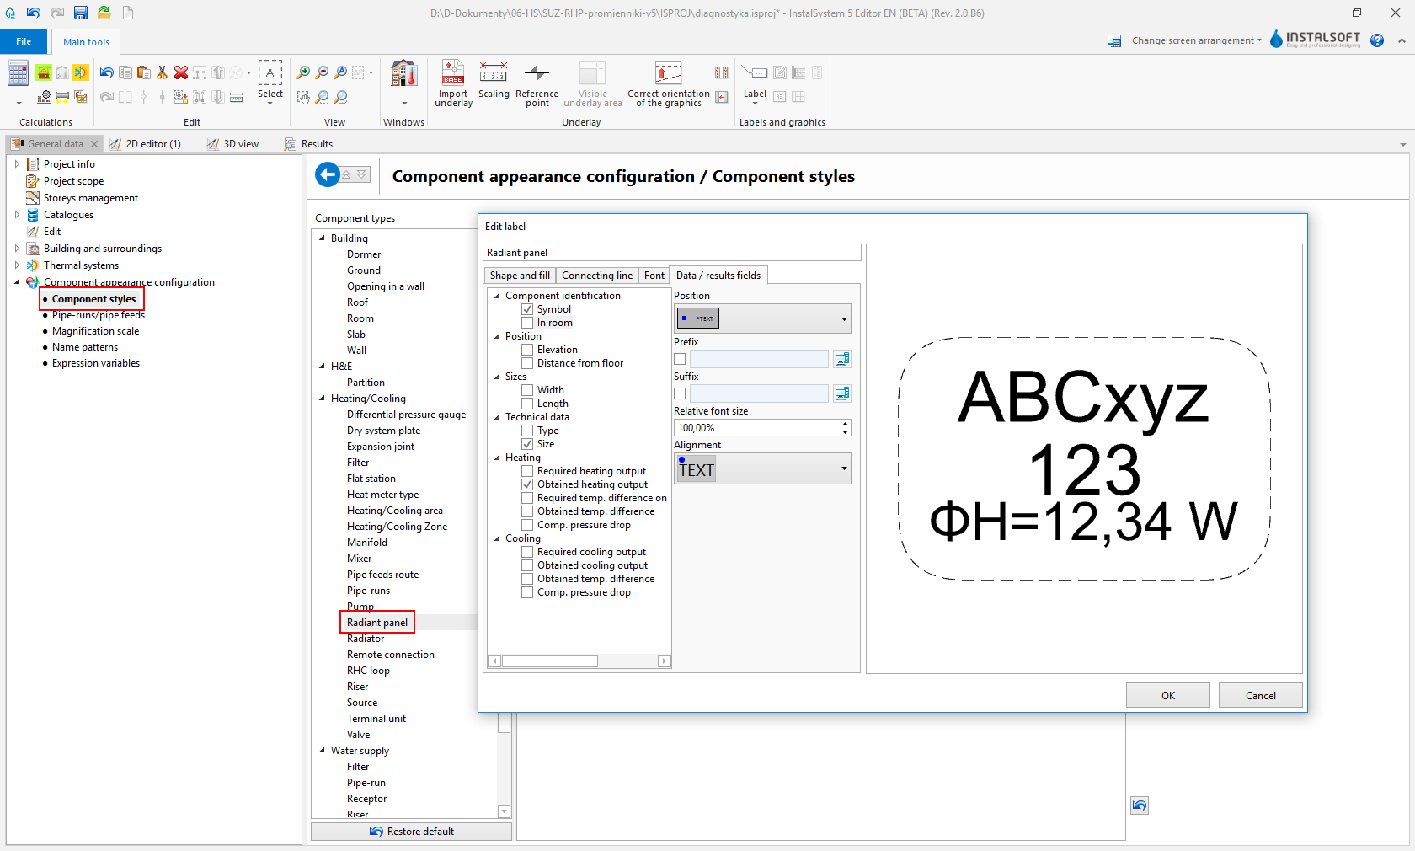Uncheck Obtained heating output
Screen dimensions: 1415x851
tap(527, 484)
